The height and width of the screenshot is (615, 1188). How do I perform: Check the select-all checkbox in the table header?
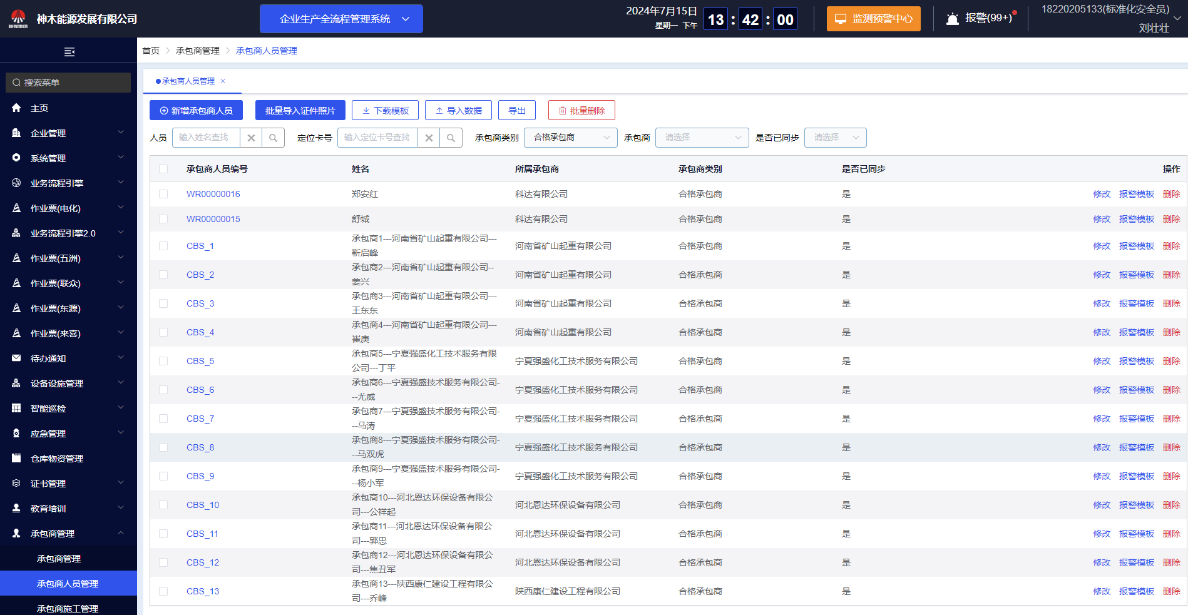click(163, 168)
